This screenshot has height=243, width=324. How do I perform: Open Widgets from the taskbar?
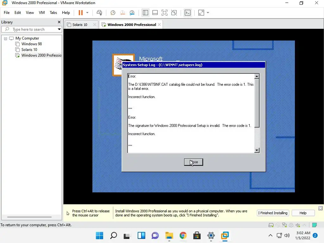(141, 235)
